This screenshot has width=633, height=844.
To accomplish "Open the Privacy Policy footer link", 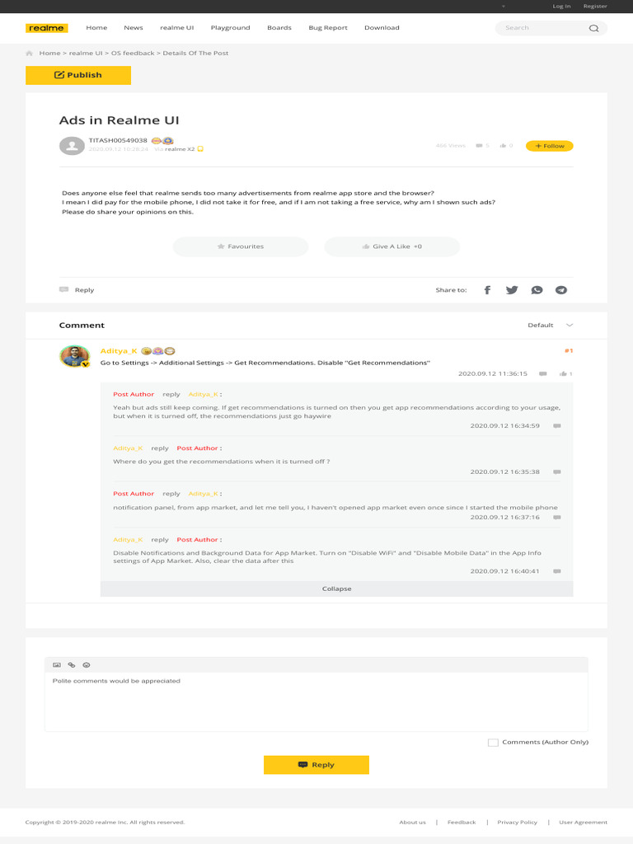I will point(517,822).
